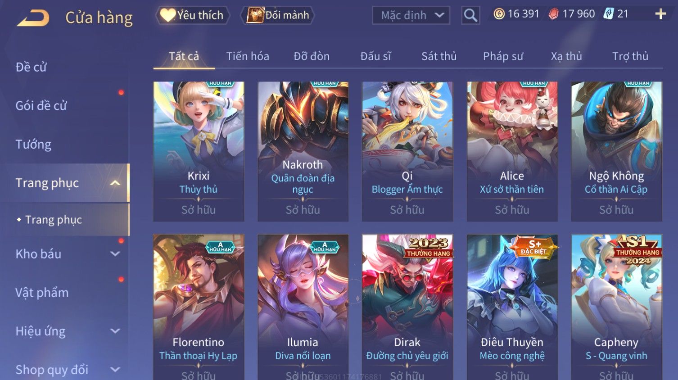Tap the red ruby currency icon
Viewport: 678px width, 380px height.
pos(554,14)
